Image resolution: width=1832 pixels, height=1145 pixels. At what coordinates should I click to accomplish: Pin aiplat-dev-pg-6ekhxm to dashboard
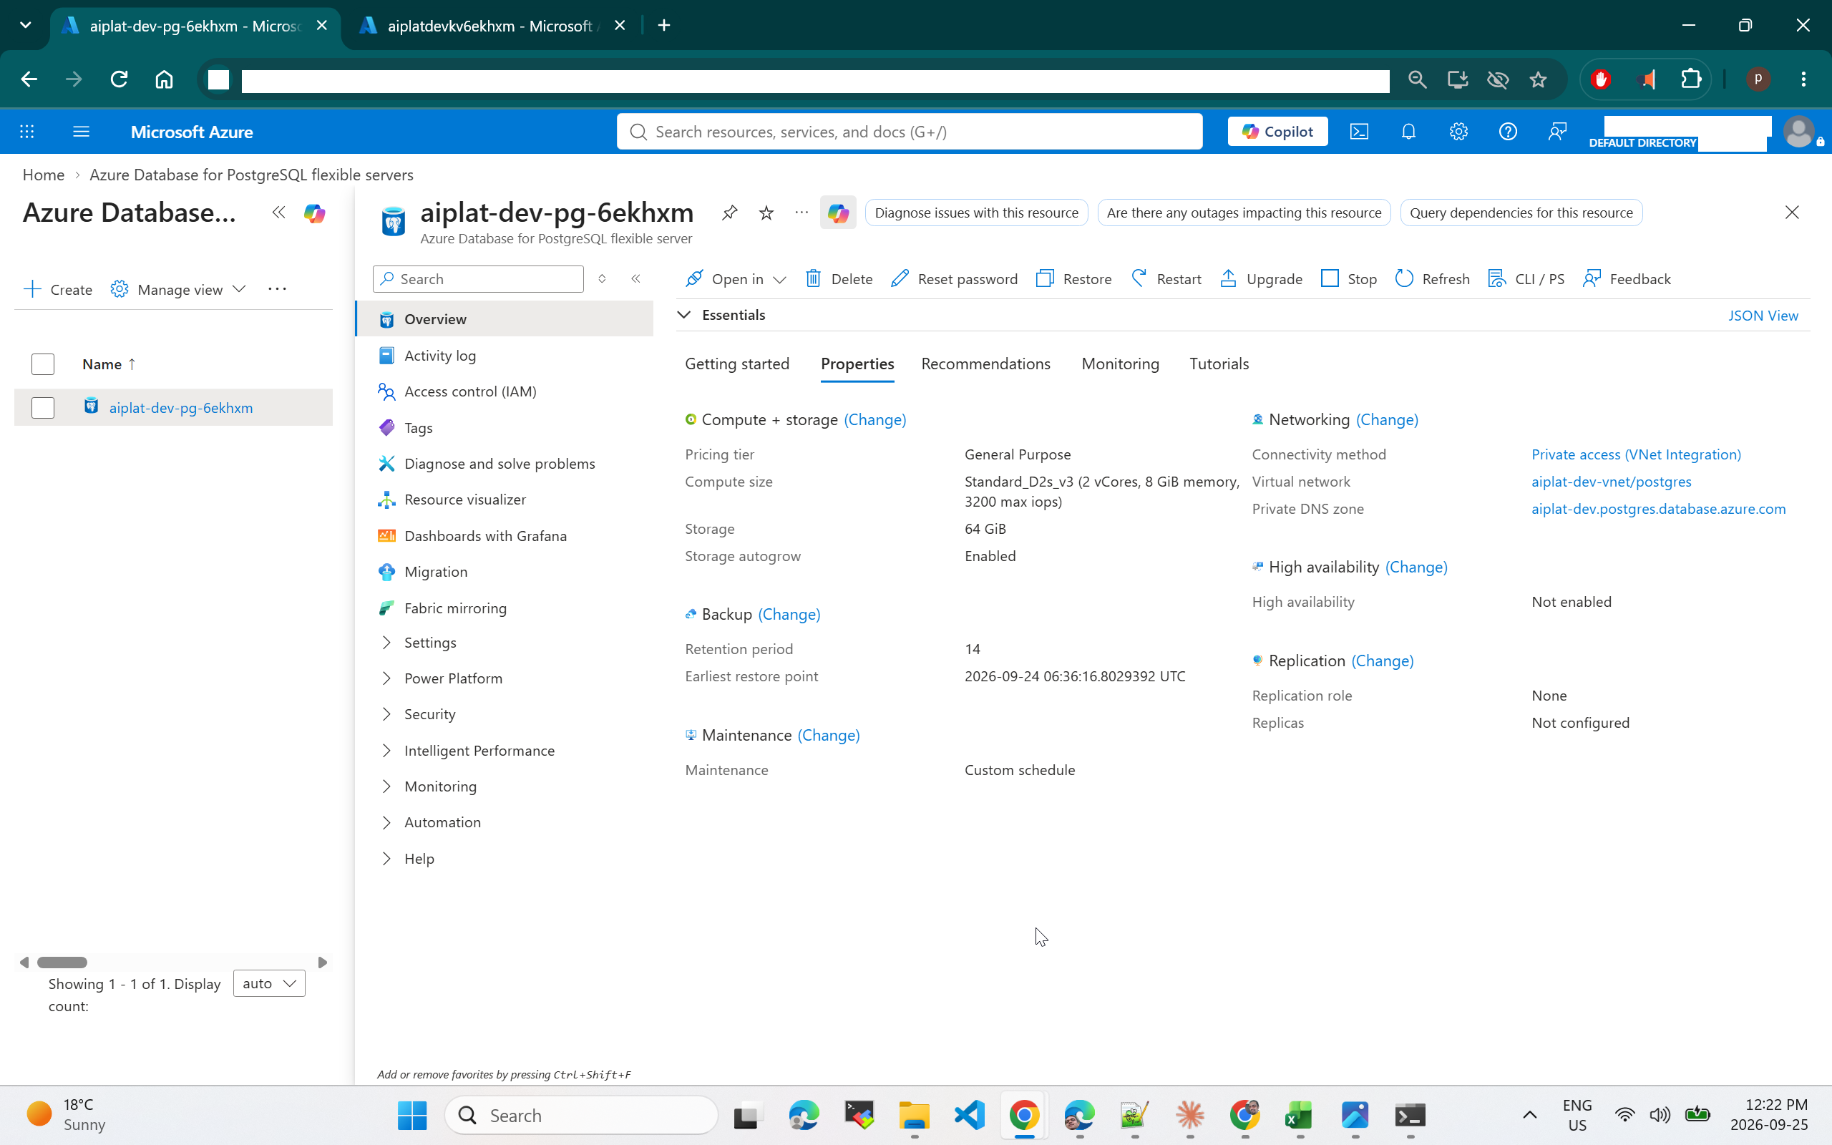pos(729,213)
